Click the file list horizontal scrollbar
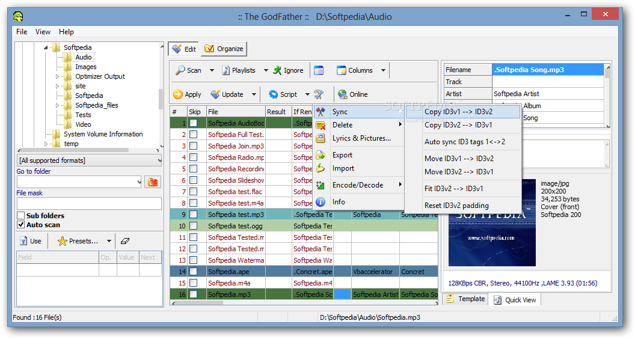 304,302
